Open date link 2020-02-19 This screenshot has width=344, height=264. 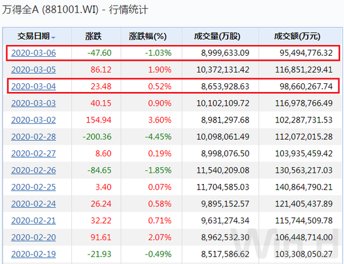pyautogui.click(x=34, y=254)
